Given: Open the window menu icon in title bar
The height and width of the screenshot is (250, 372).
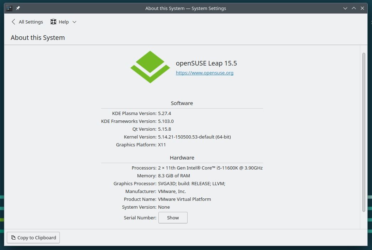Looking at the screenshot, I should (9, 8).
